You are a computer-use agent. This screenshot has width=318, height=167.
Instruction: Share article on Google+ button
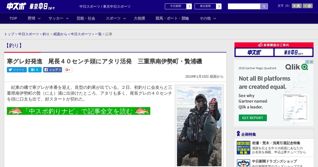click(x=68, y=70)
